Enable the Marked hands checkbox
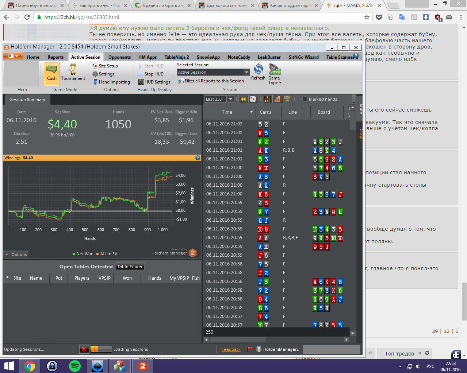467x373 pixels. tap(305, 99)
